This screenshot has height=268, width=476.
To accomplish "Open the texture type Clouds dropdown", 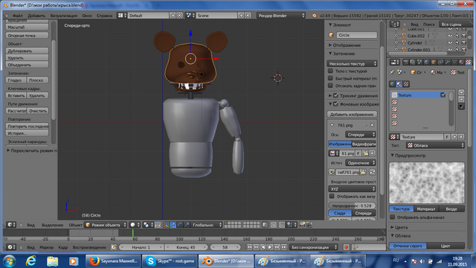I will point(435,145).
